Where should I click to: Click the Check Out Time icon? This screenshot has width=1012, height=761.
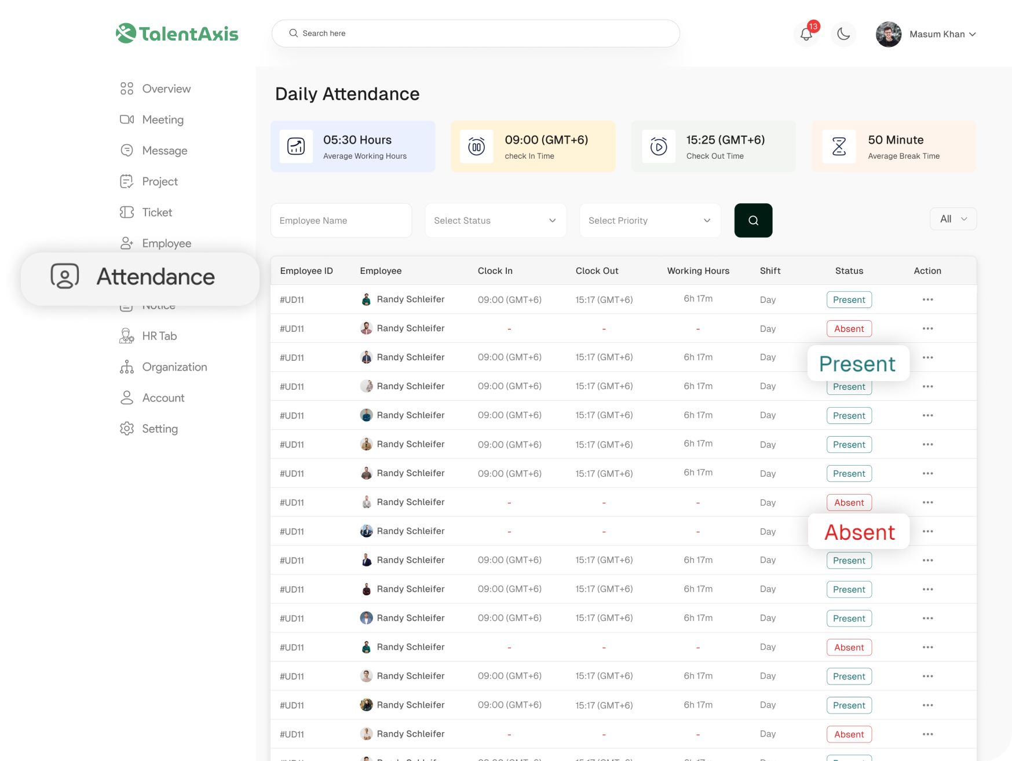(x=659, y=147)
